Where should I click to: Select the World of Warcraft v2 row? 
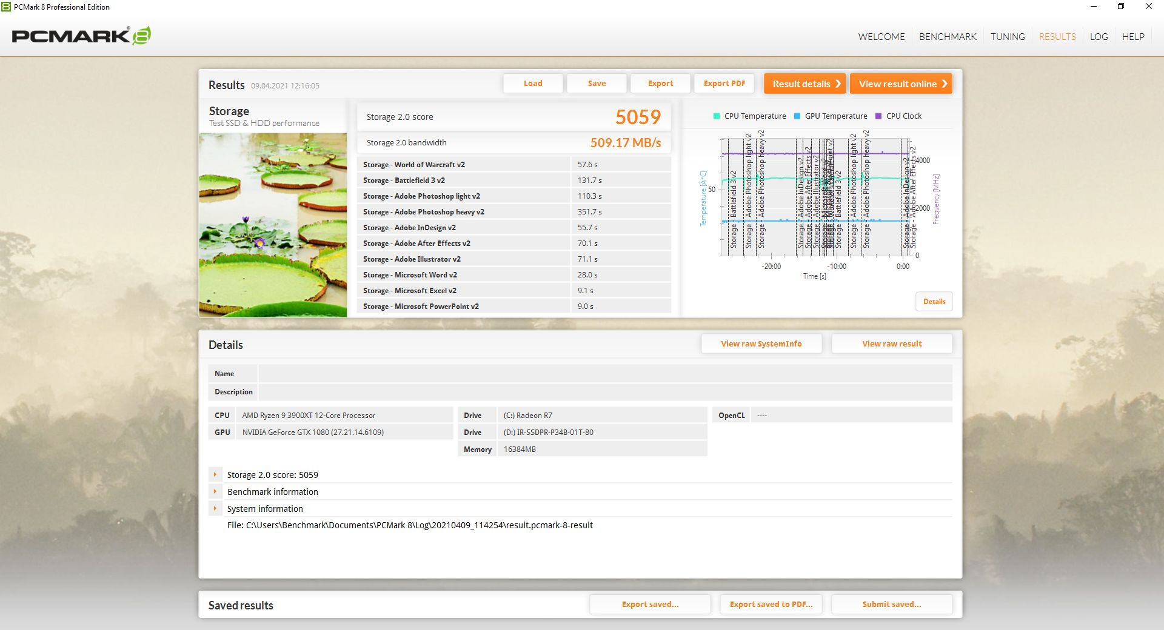tap(514, 165)
